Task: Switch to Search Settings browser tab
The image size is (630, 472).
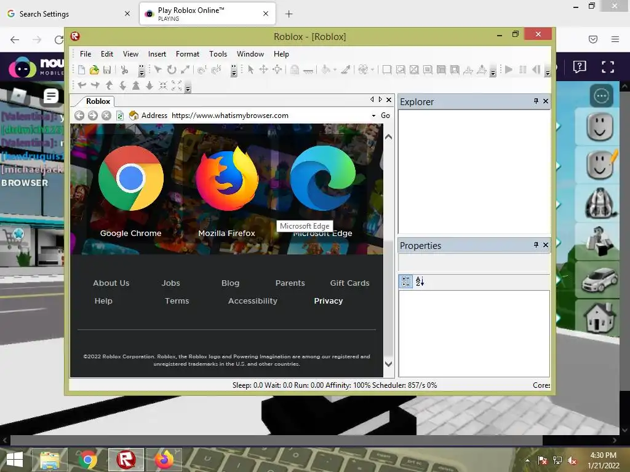Action: [68, 14]
